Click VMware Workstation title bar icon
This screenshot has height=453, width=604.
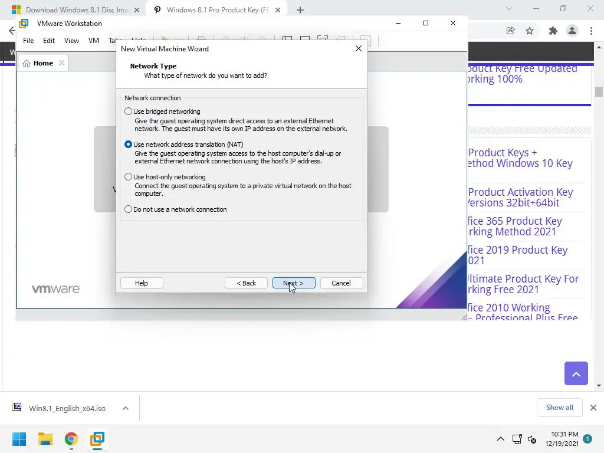tap(24, 24)
